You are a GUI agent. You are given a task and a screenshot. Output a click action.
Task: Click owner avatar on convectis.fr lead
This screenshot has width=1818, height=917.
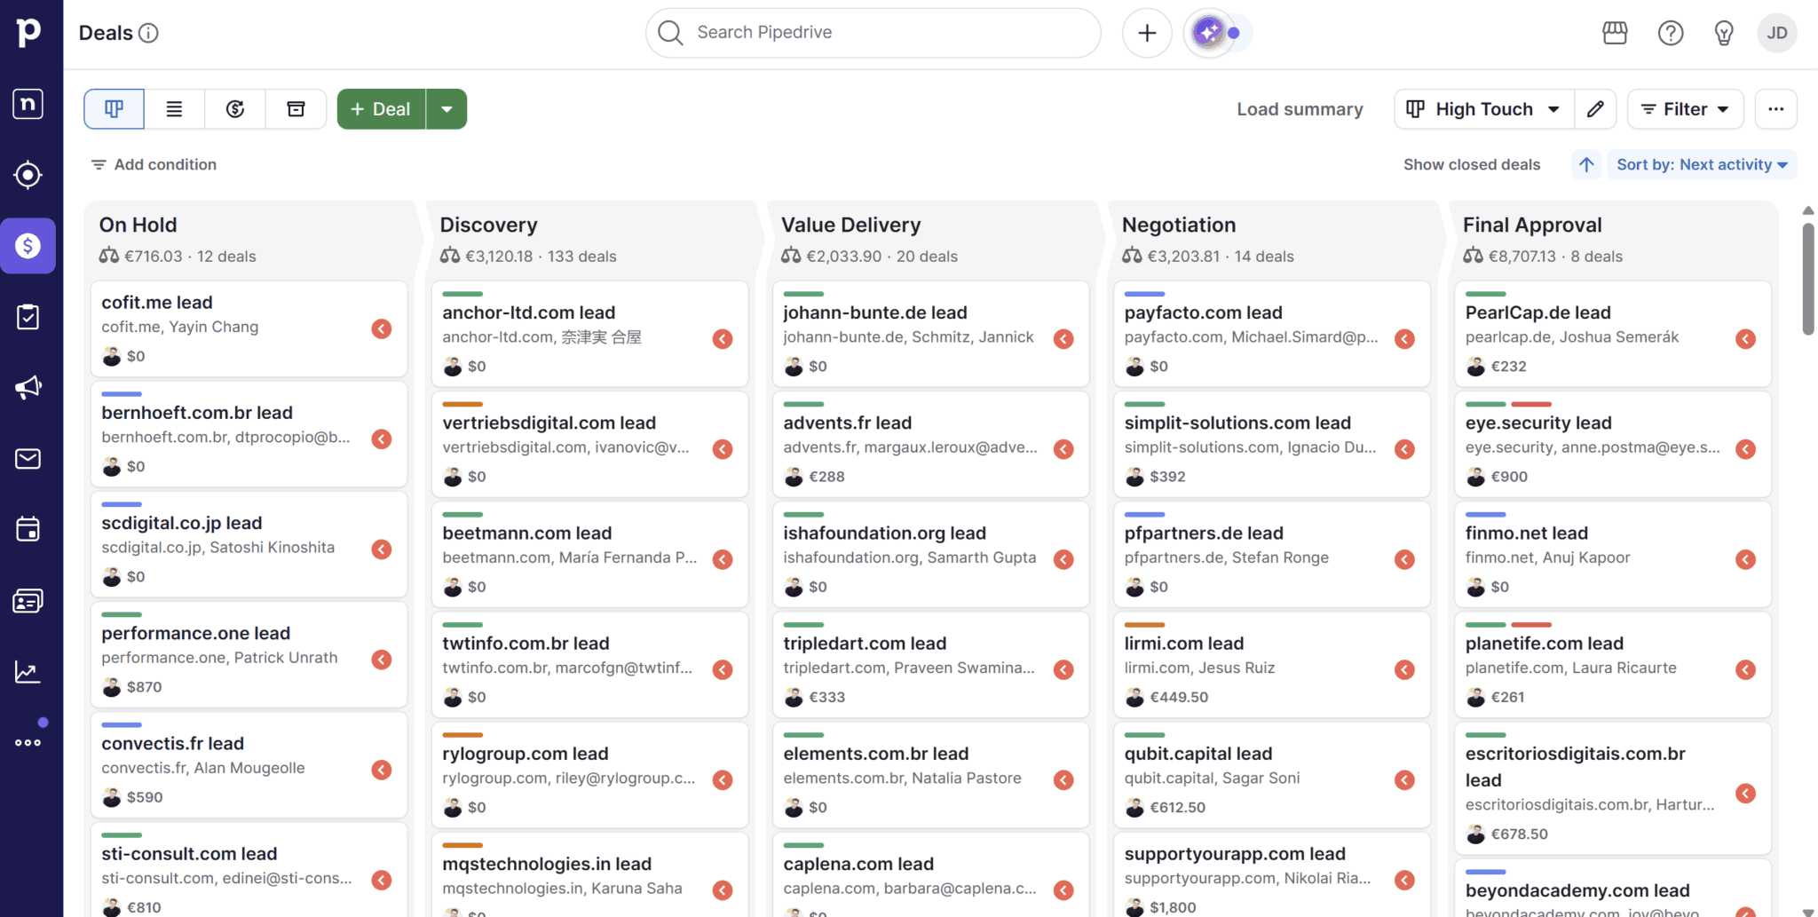pyautogui.click(x=111, y=797)
